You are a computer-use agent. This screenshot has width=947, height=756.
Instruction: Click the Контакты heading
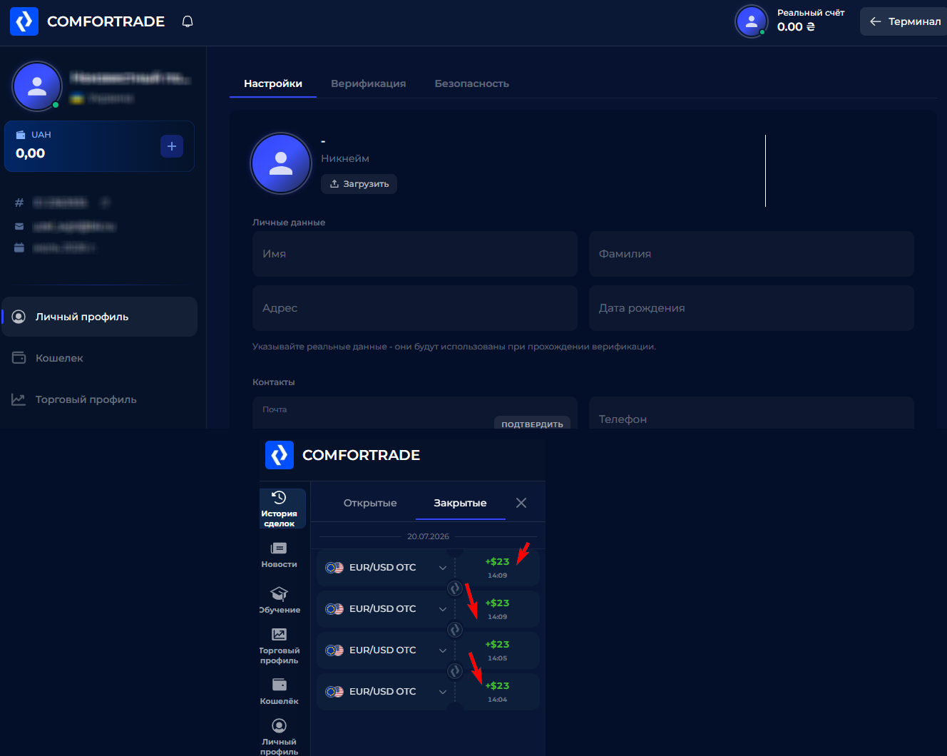point(274,382)
